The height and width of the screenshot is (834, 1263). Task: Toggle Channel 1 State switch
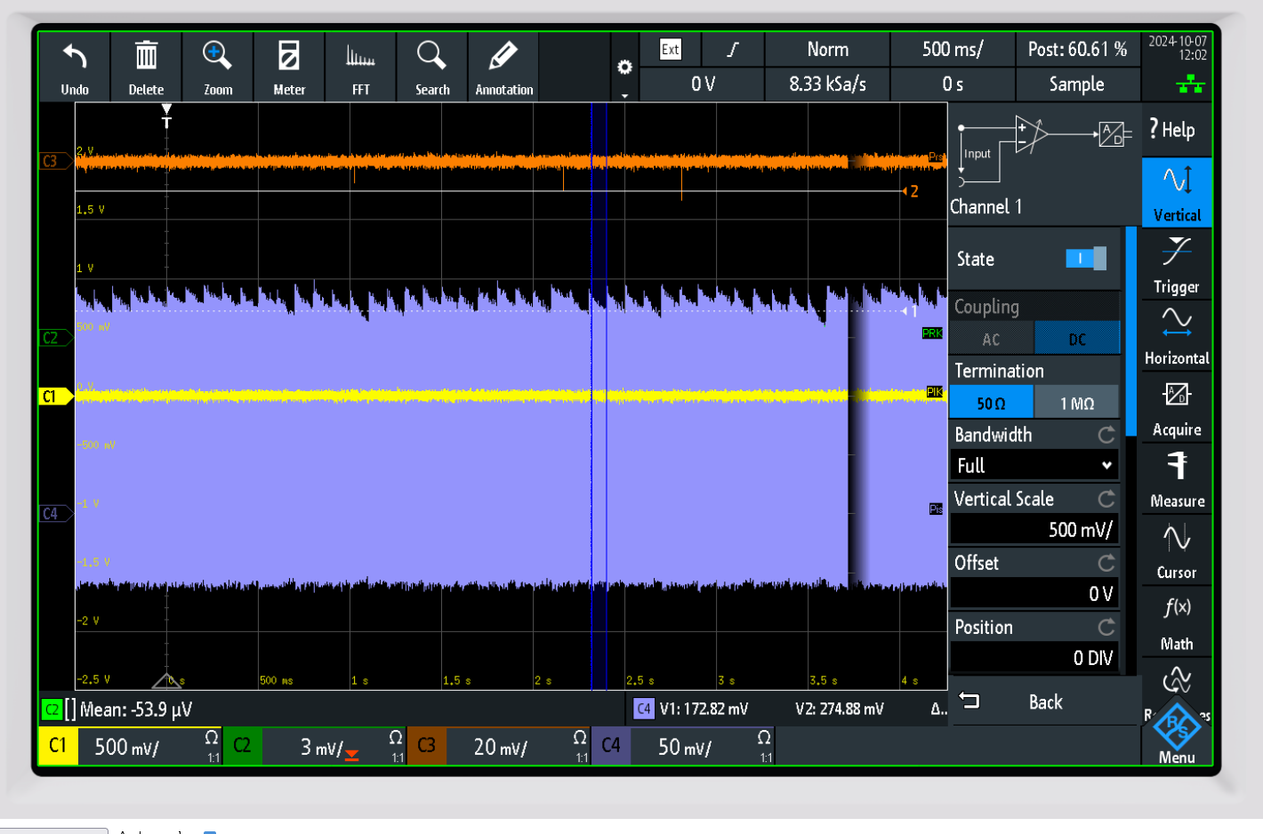pos(1085,259)
